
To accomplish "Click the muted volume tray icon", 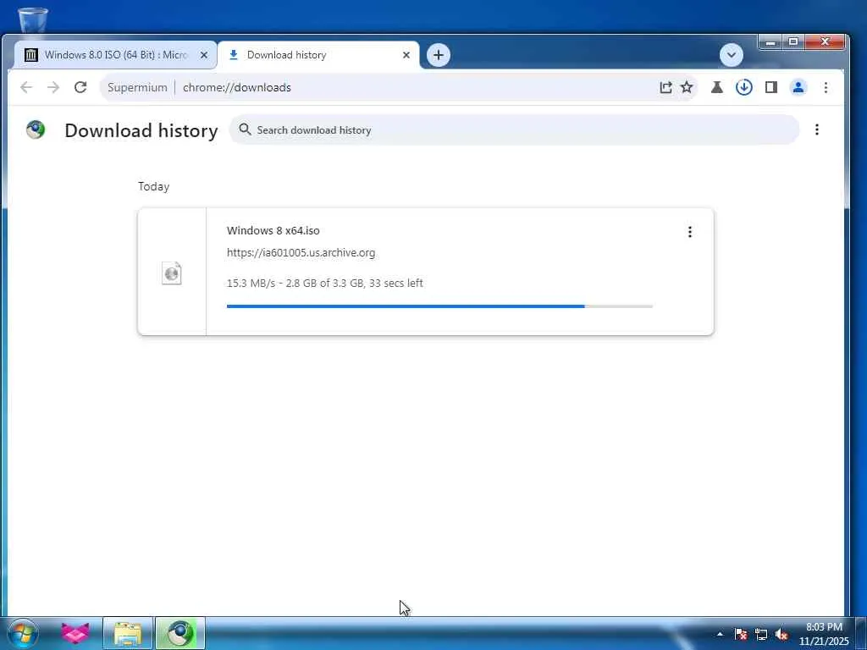I will coord(781,634).
